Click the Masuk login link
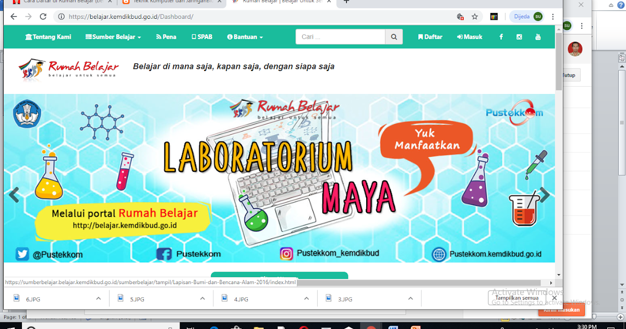The image size is (626, 329). click(469, 37)
